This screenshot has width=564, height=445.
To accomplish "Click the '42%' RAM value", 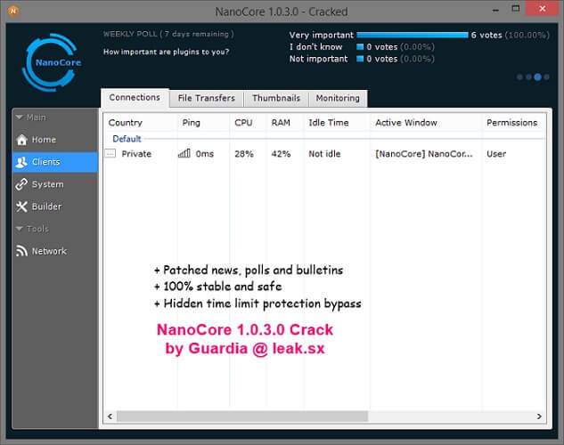I will (x=281, y=154).
